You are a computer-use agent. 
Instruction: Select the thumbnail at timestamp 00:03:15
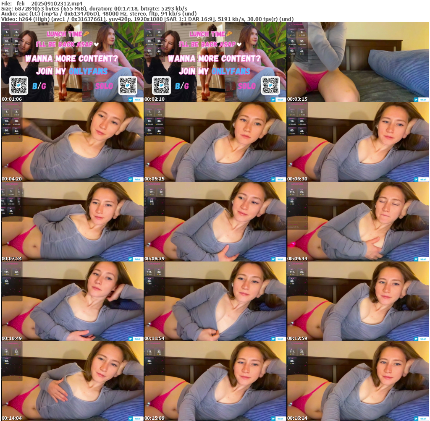tap(358, 62)
